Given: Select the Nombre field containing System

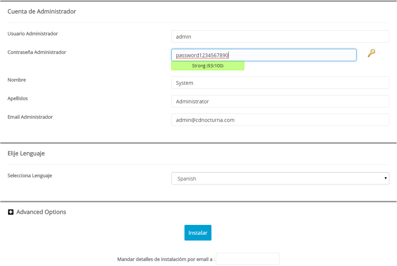Looking at the screenshot, I should point(280,83).
